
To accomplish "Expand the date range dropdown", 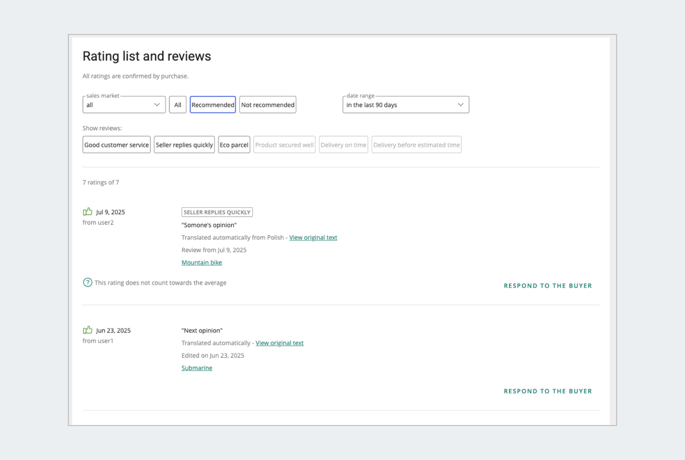I will coord(405,105).
